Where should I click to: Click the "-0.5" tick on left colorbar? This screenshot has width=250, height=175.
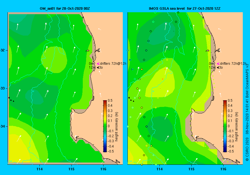[x=111, y=151]
